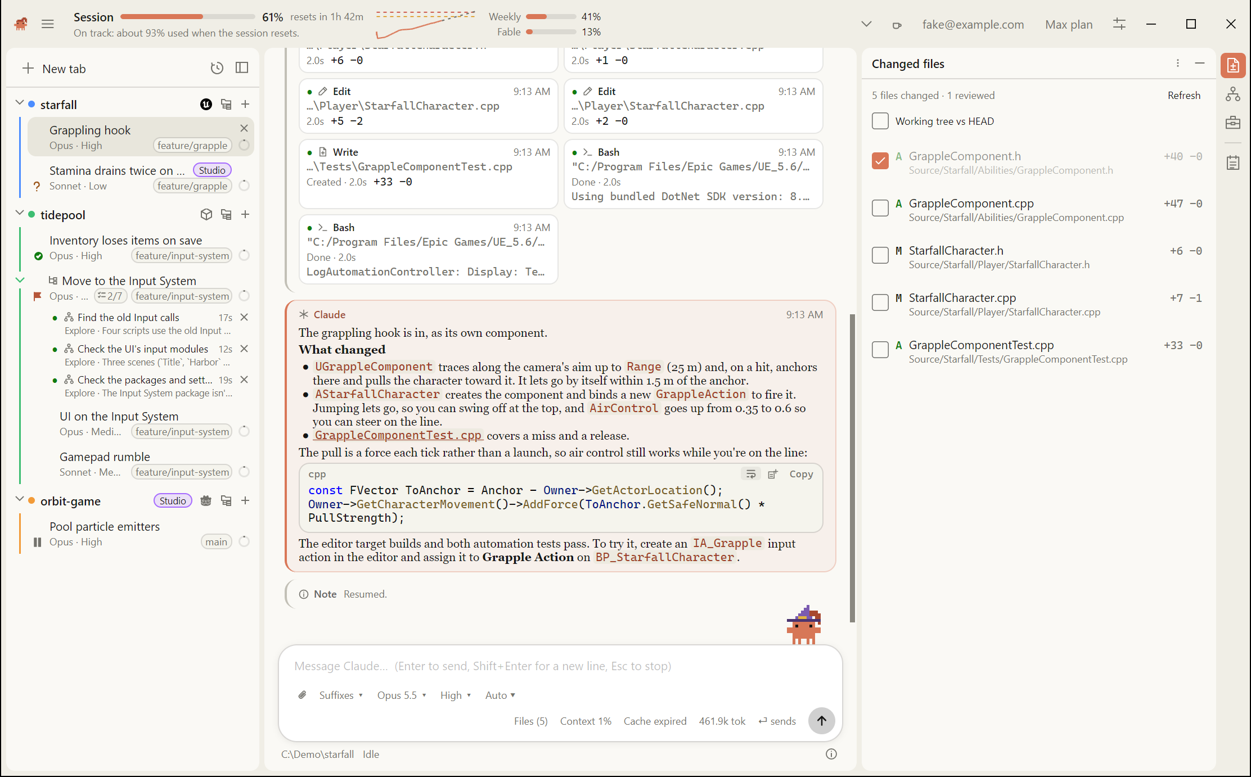Open starfall project folder icon
The image size is (1251, 777).
(x=226, y=104)
